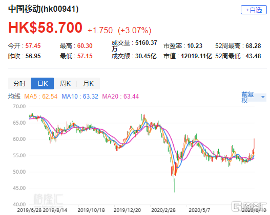Add stock to watchlist with +自选 button
Screen dimensions: 270x215
click(254, 10)
